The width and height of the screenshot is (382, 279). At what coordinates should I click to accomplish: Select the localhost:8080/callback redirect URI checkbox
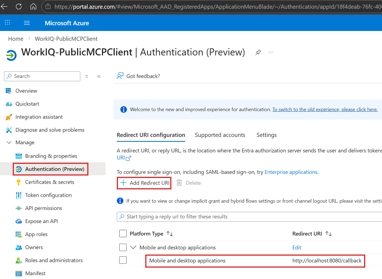click(123, 260)
